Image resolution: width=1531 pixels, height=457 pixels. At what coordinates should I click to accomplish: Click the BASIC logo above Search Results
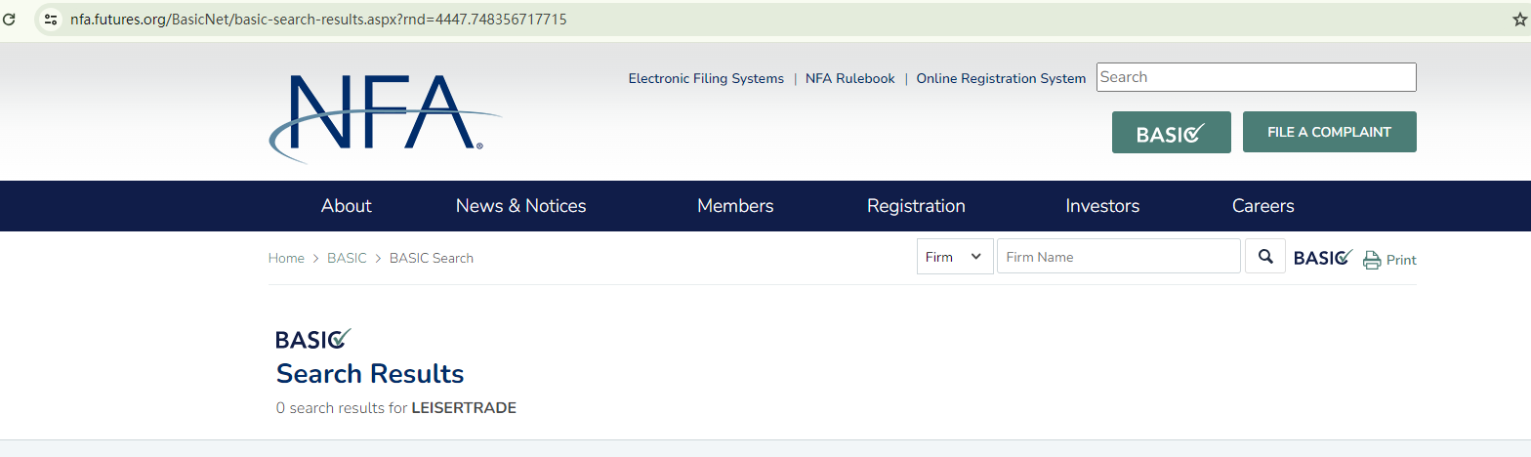coord(312,339)
